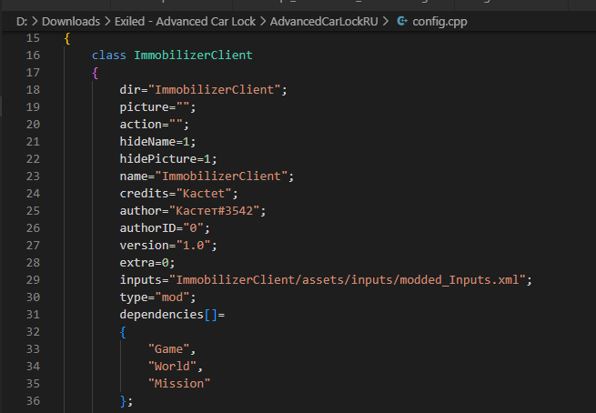Click the chevron after AdvancedCarLockRU
Viewport: 596px width, 413px height.
tap(386, 21)
